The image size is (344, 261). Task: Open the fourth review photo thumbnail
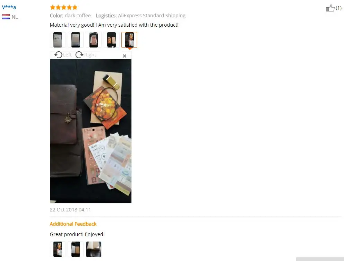click(x=111, y=40)
